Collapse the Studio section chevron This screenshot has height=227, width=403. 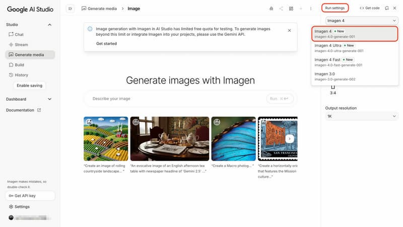(49, 25)
